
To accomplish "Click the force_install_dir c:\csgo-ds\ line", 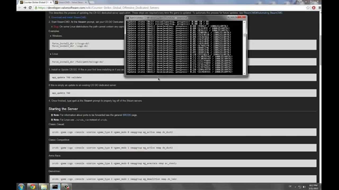I will tap(70, 43).
